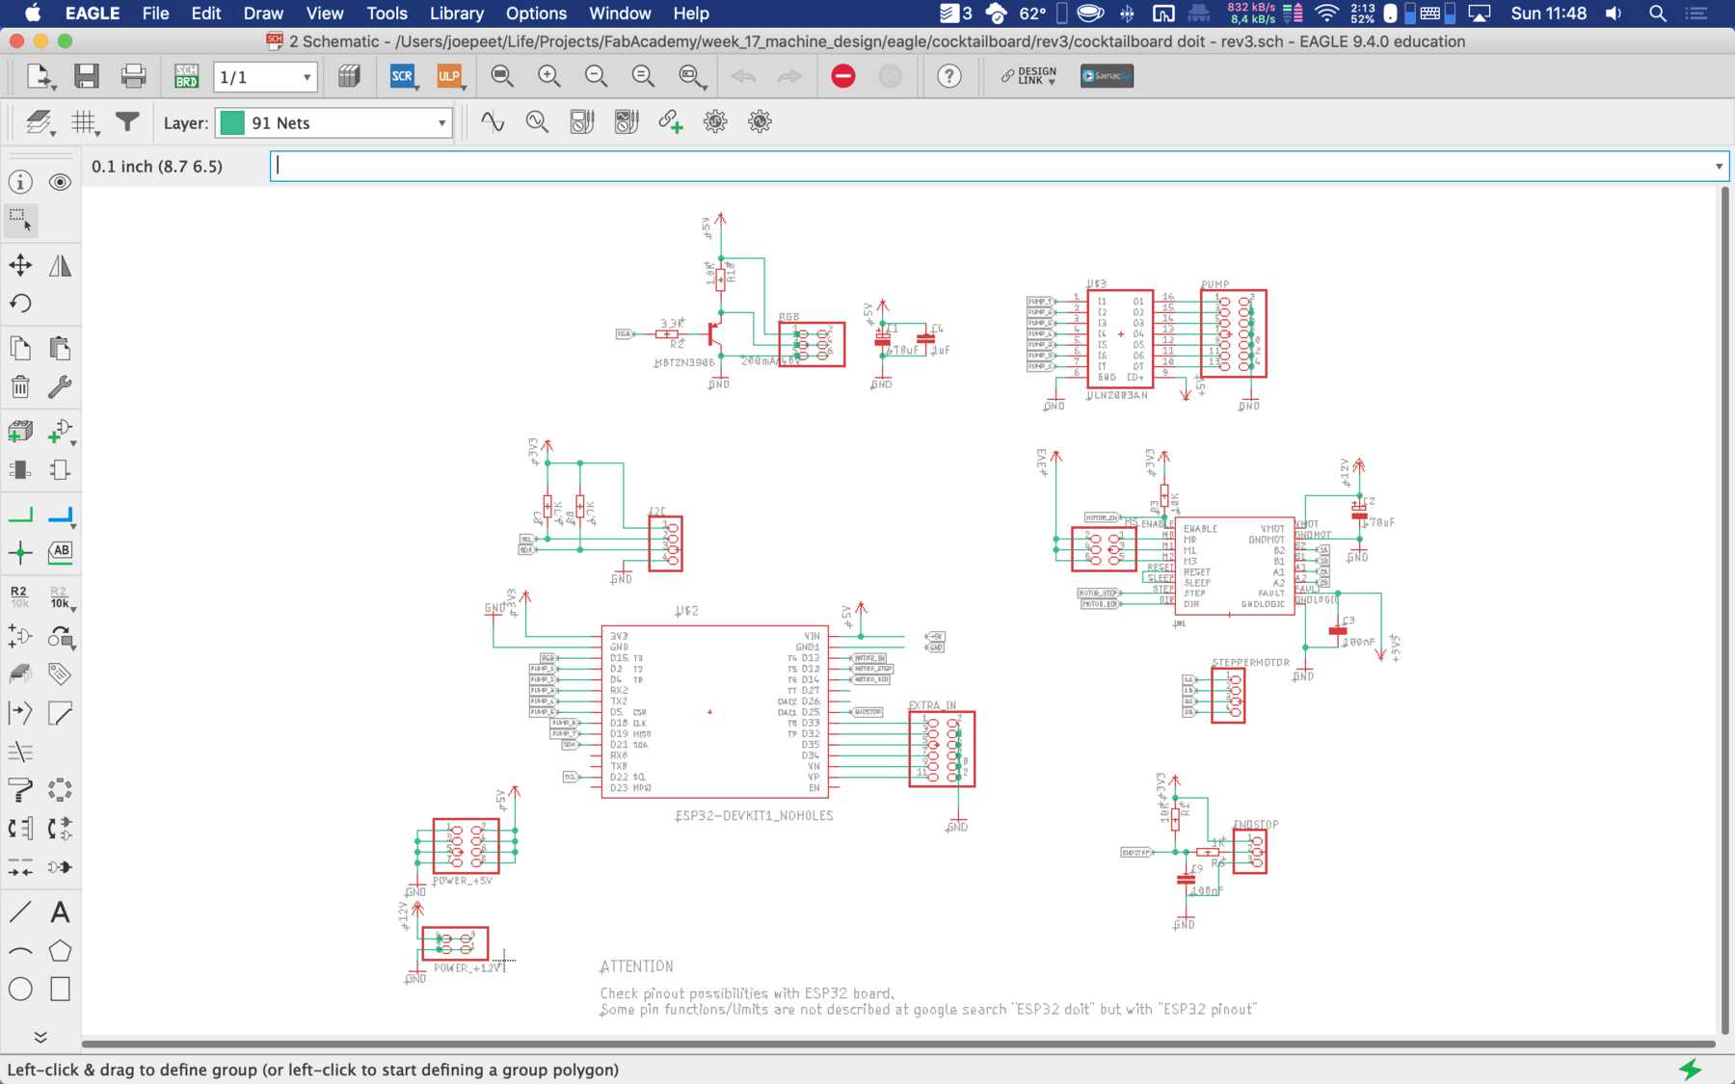Open the Library menu
This screenshot has height=1084, width=1735.
point(456,13)
